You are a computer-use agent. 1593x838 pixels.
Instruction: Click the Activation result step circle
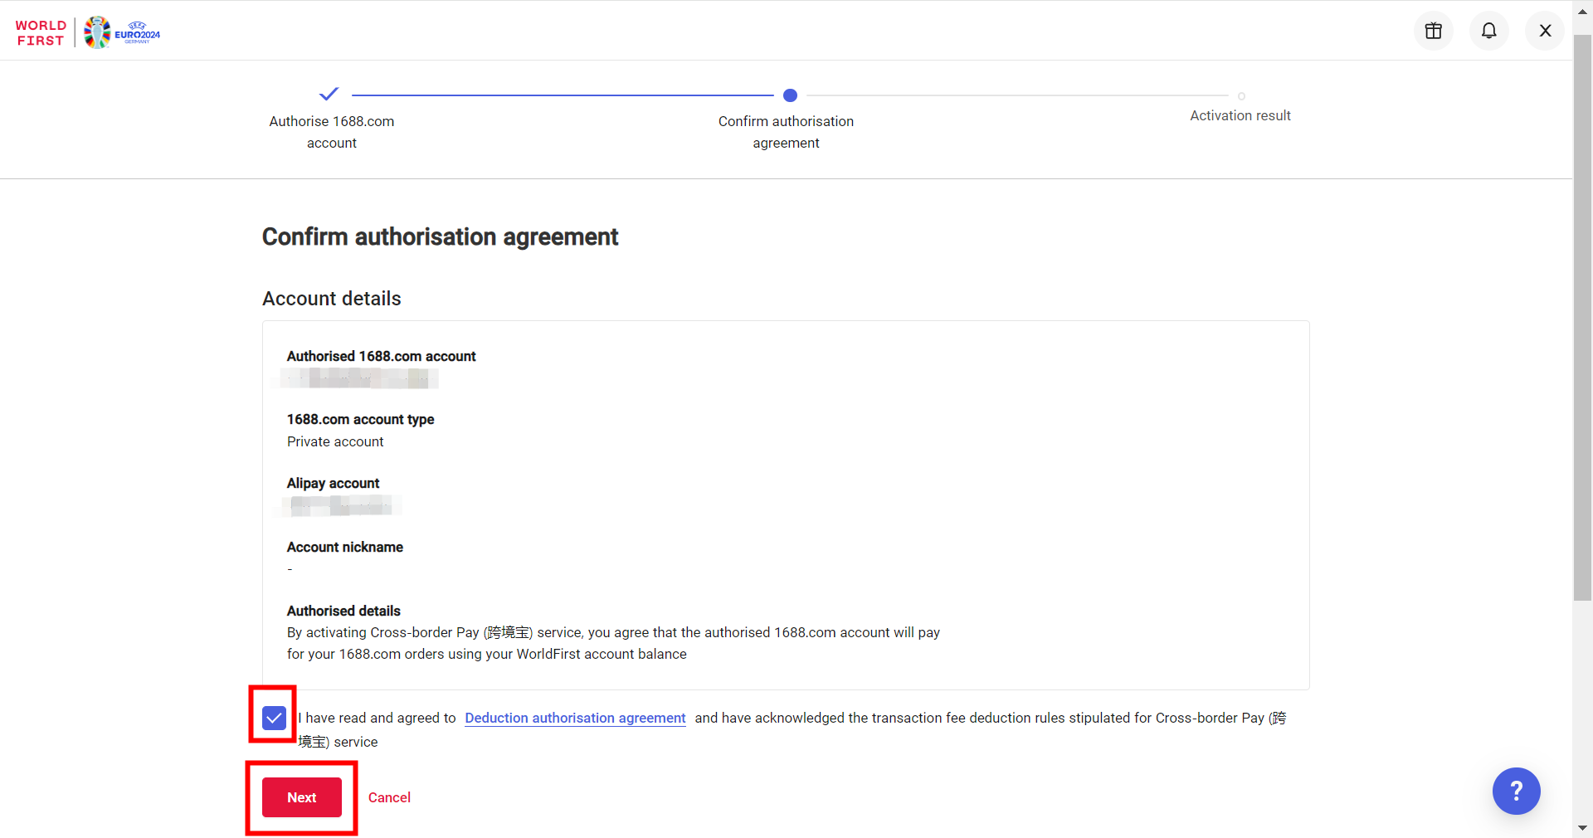pyautogui.click(x=1241, y=96)
